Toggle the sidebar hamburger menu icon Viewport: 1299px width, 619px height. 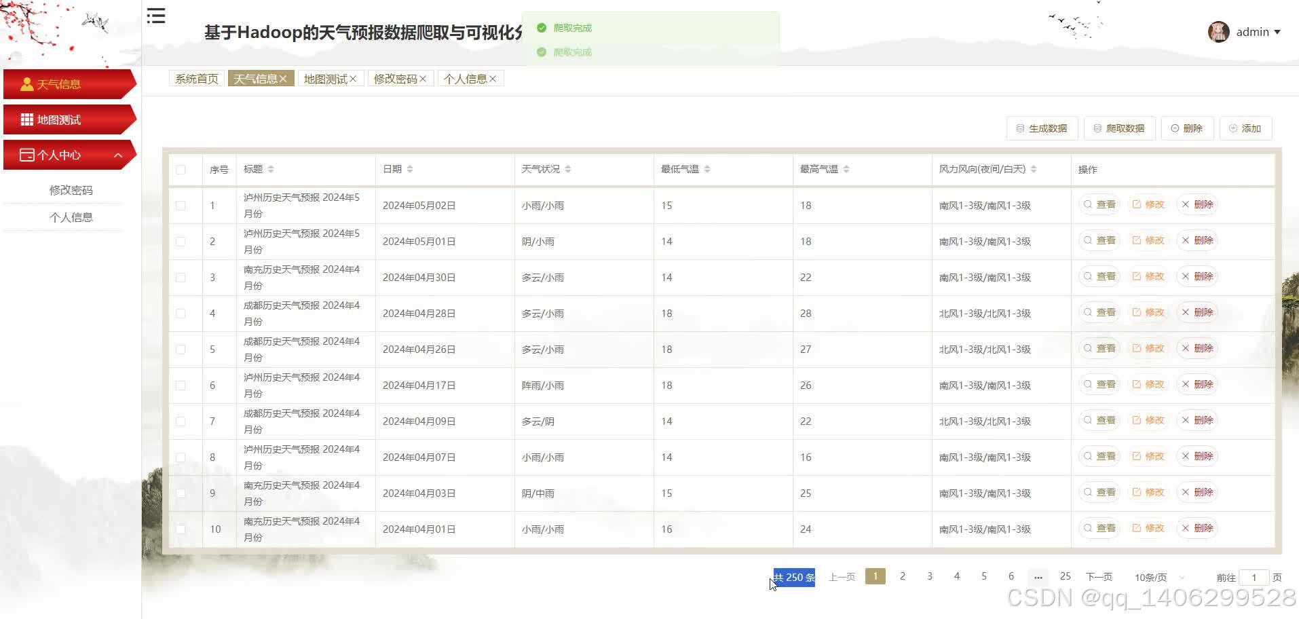pyautogui.click(x=156, y=16)
